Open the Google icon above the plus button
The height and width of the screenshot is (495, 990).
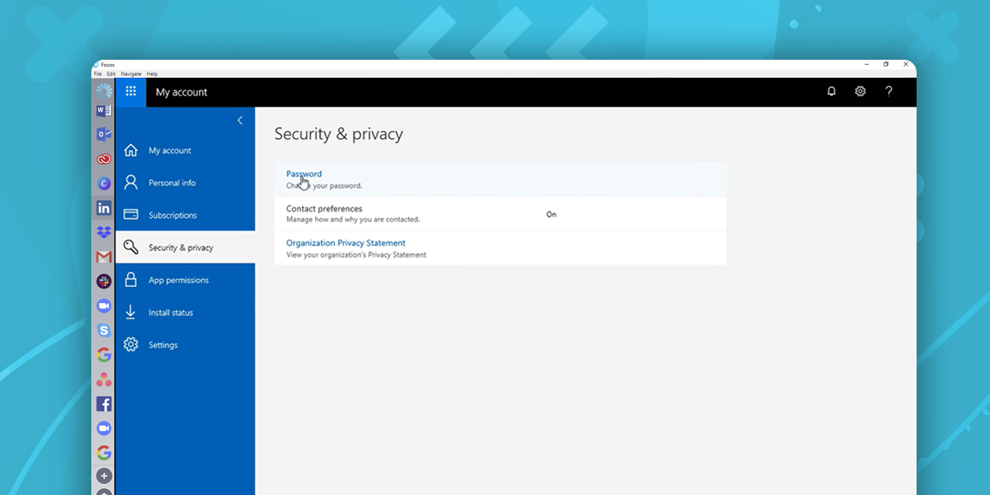103,452
